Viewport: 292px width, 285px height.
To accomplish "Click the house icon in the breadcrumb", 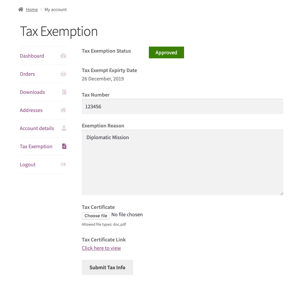I will point(21,9).
